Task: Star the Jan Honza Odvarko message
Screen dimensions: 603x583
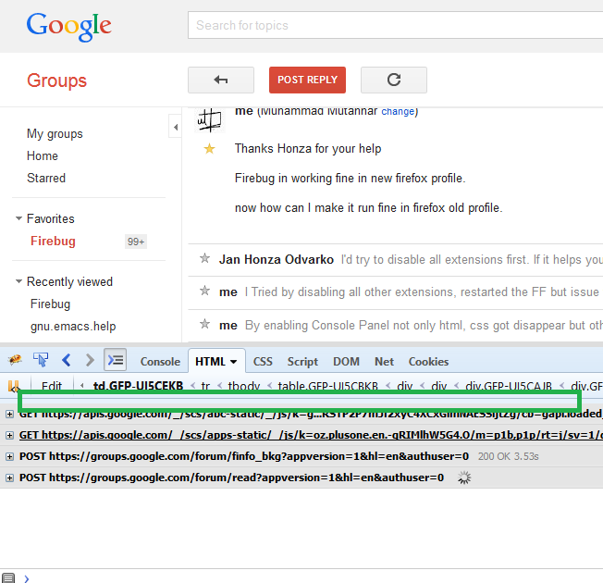Action: point(205,258)
